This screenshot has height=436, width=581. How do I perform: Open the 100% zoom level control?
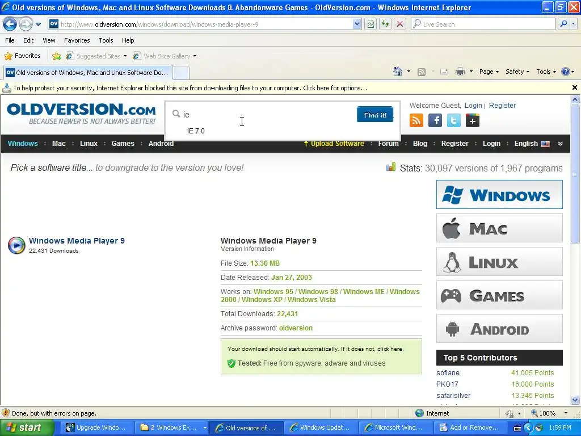click(x=549, y=413)
